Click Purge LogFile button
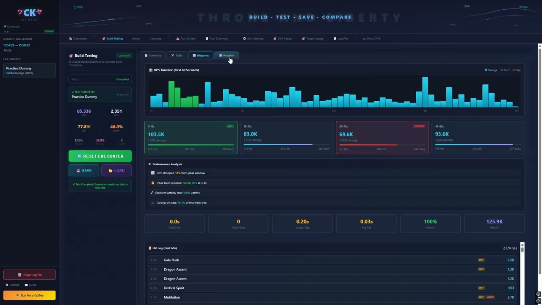 (29, 275)
